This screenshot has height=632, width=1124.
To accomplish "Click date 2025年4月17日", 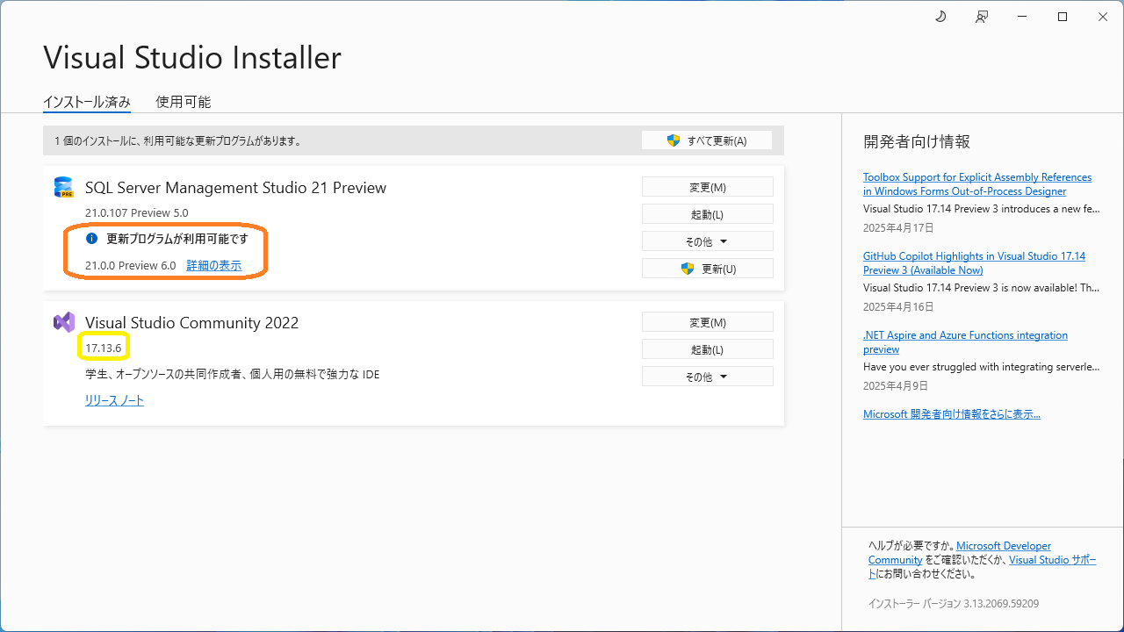I will [898, 228].
